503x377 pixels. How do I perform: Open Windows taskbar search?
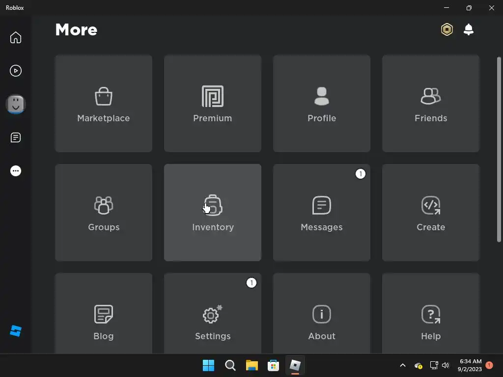pyautogui.click(x=230, y=365)
